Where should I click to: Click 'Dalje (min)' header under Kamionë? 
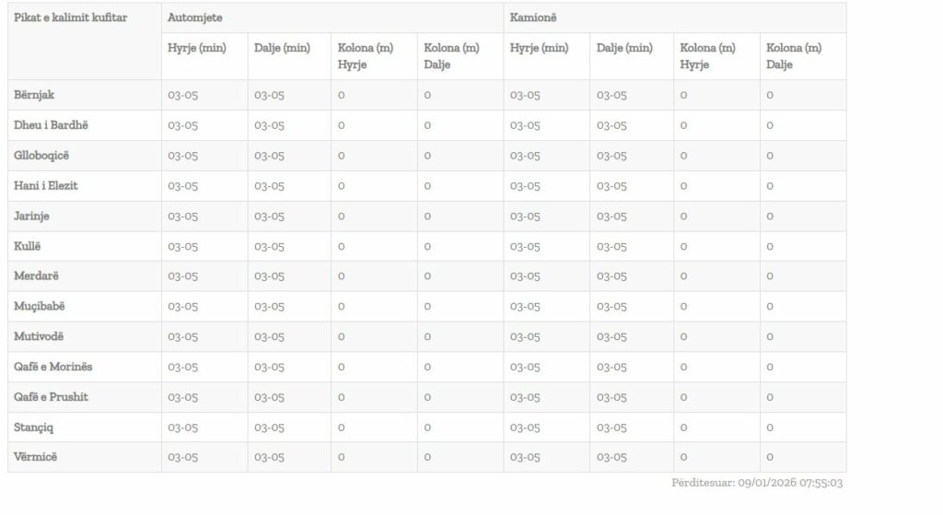click(624, 48)
